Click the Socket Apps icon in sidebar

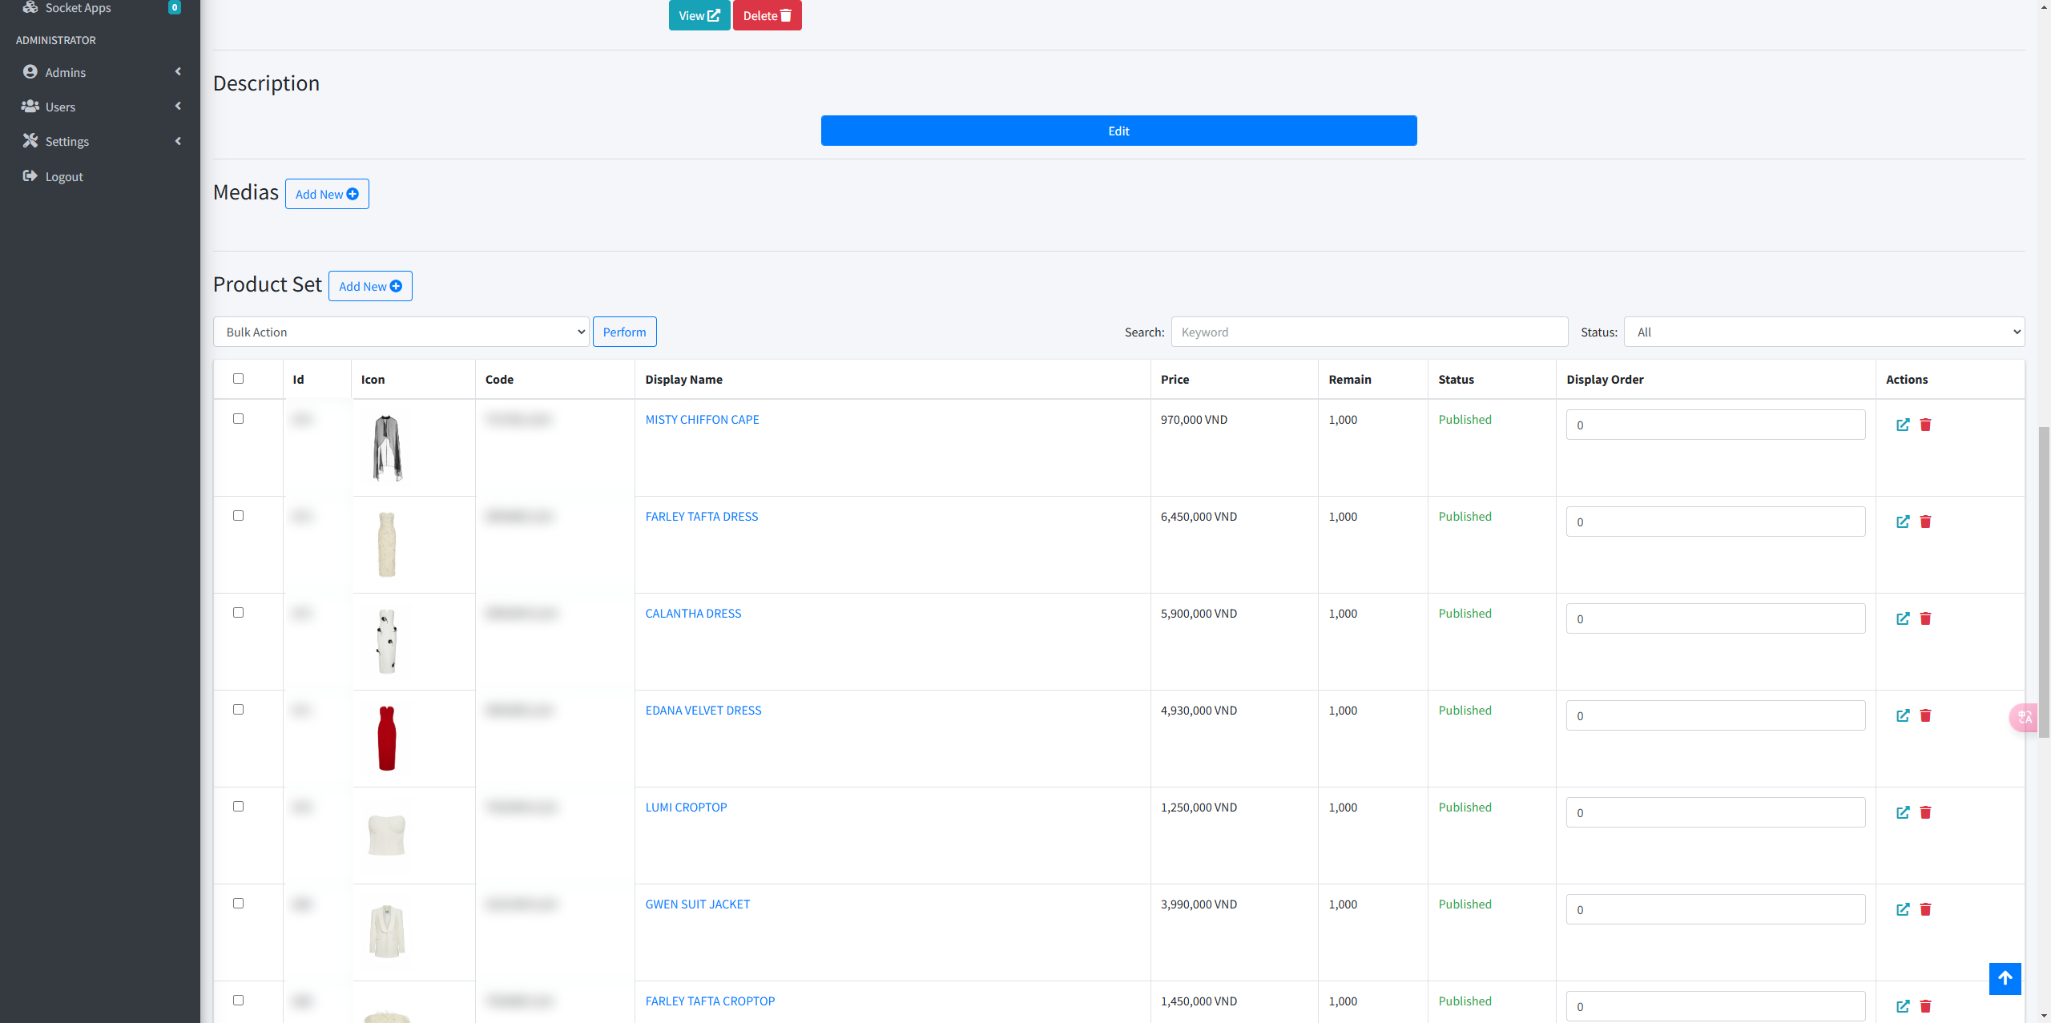pyautogui.click(x=30, y=7)
